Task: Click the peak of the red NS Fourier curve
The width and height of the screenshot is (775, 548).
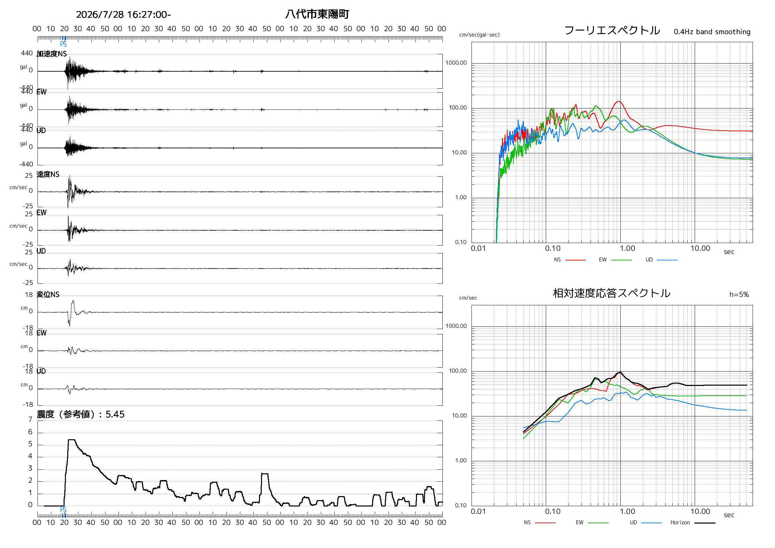Action: click(618, 102)
